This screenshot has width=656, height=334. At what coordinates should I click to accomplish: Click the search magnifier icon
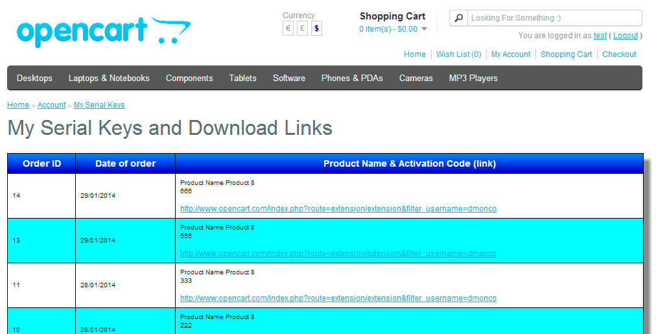tap(458, 18)
